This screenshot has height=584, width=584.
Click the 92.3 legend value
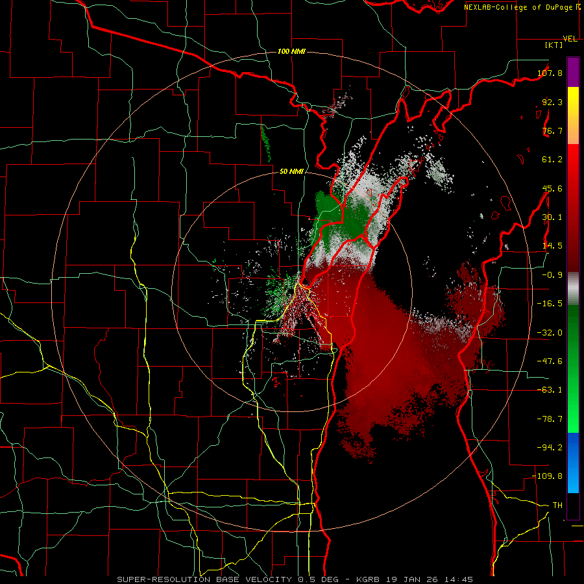[552, 102]
